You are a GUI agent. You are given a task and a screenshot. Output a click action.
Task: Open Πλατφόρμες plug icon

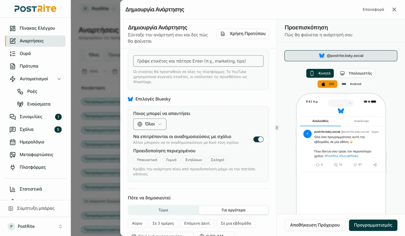pyautogui.click(x=13, y=167)
